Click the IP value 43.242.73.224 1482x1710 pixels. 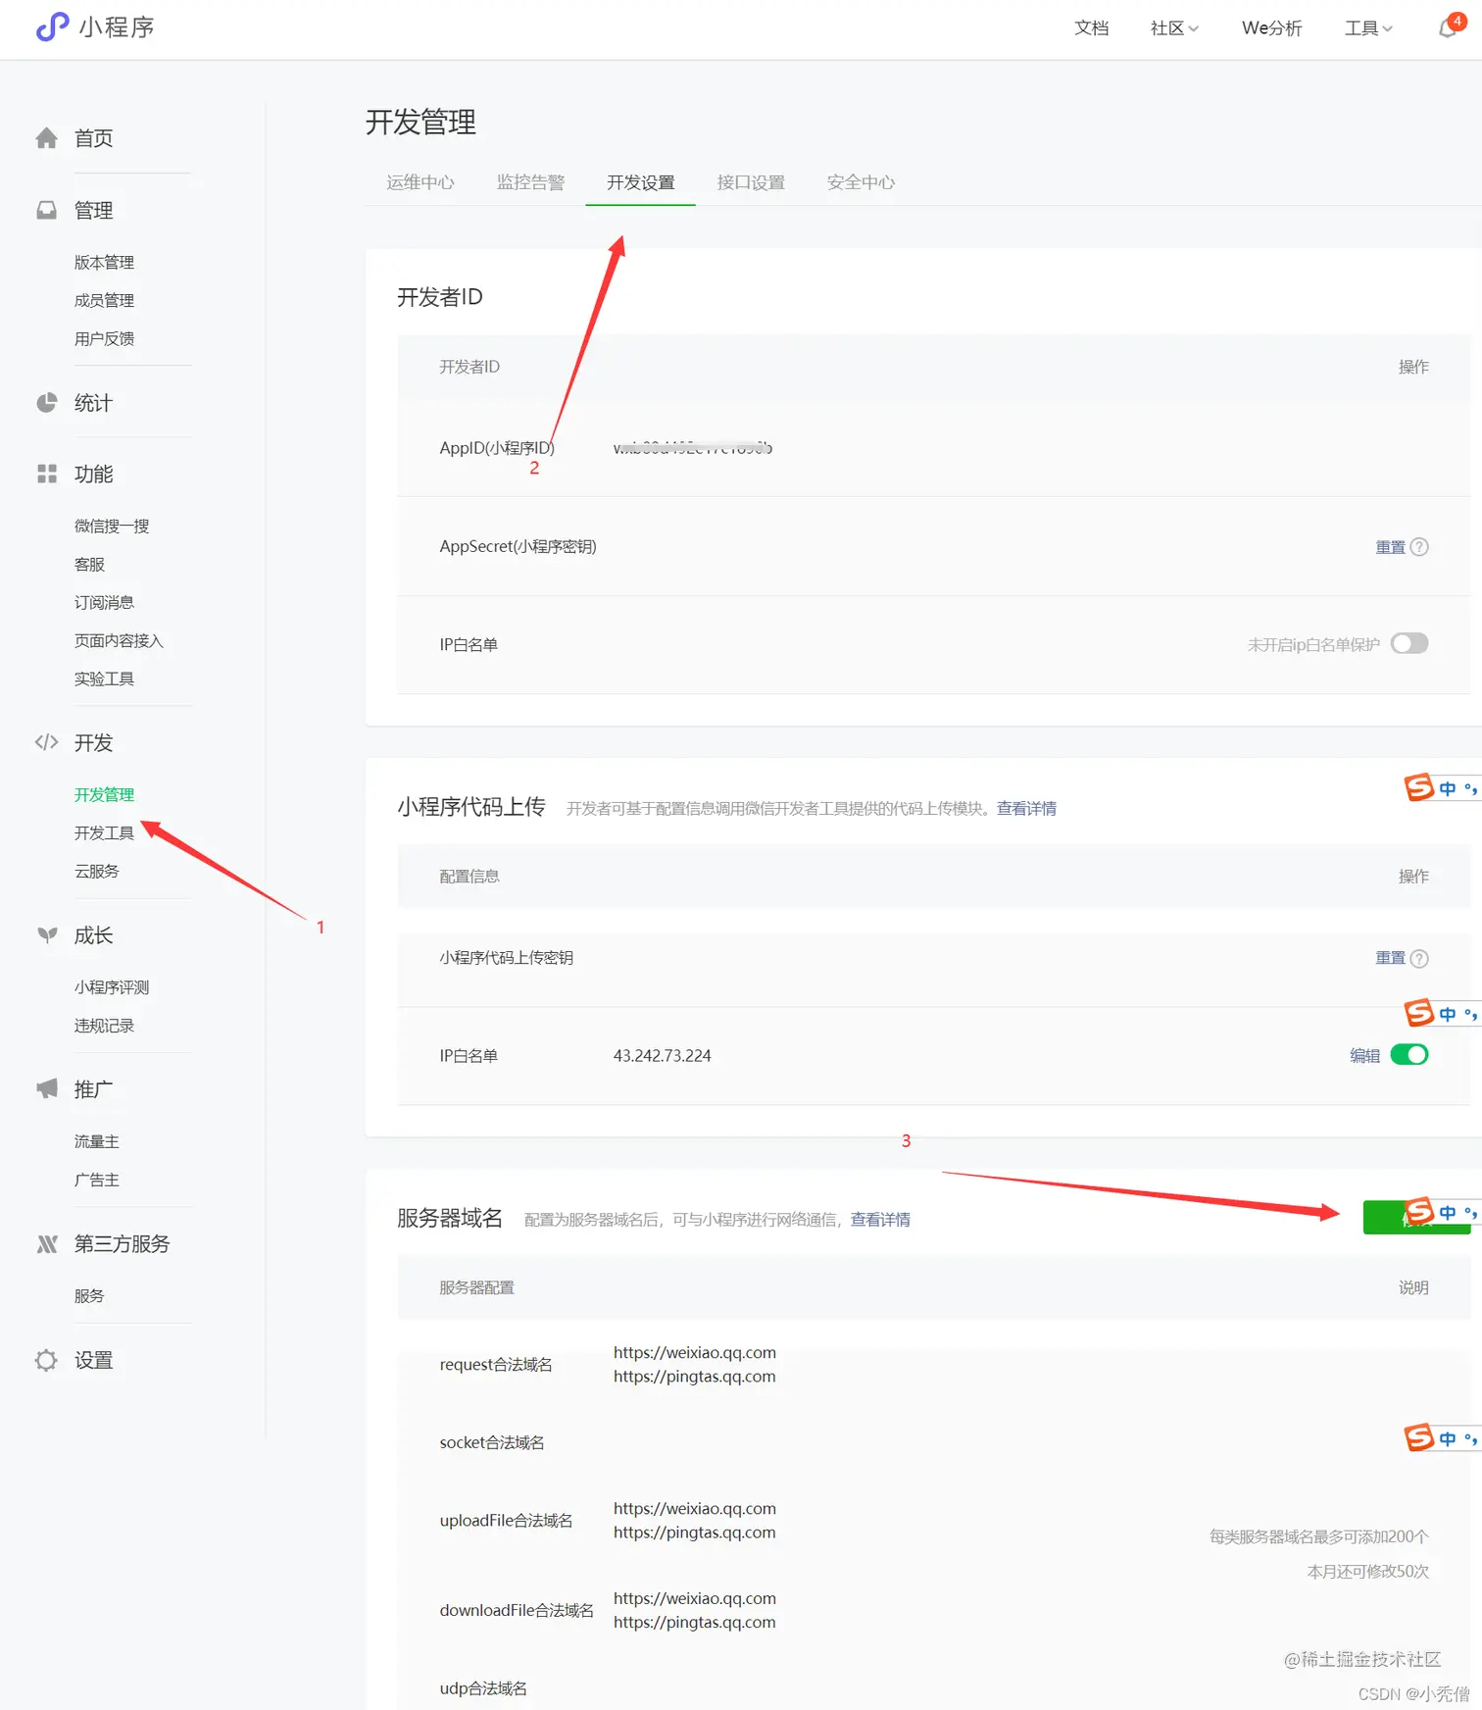point(662,1055)
